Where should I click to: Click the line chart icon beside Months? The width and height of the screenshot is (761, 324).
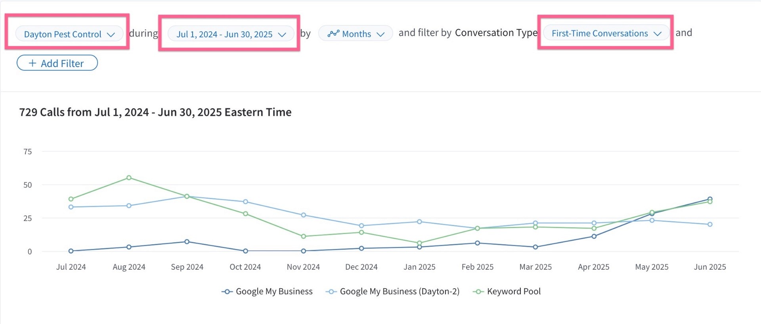(x=333, y=34)
